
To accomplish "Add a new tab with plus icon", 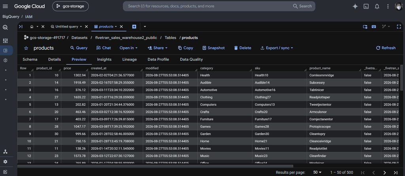I will point(134,26).
